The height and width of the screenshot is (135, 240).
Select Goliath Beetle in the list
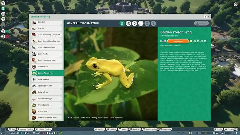(x=47, y=80)
